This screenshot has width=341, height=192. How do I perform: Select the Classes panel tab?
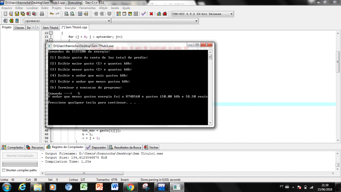(x=19, y=28)
